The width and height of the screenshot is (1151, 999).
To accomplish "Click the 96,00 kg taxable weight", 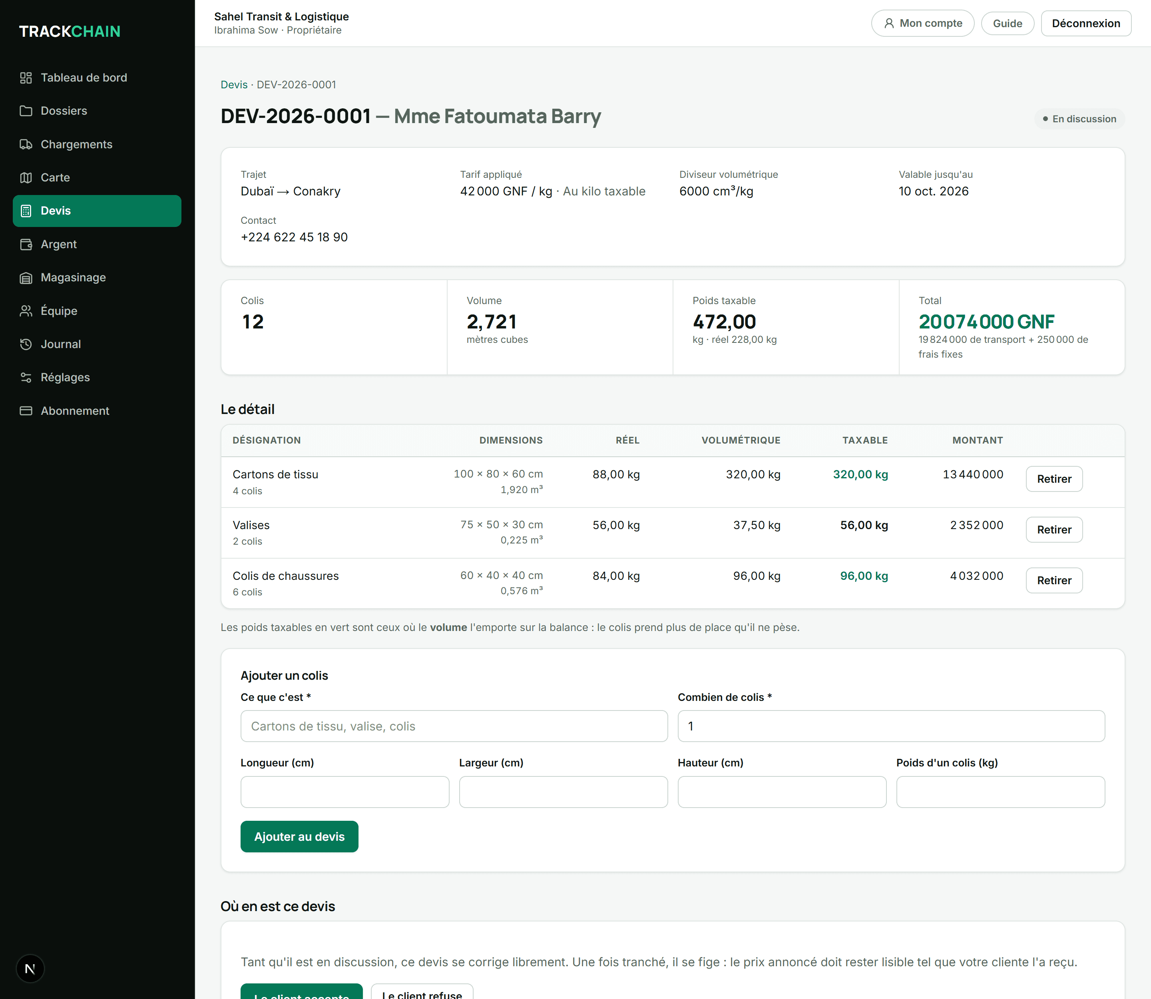I will click(864, 576).
